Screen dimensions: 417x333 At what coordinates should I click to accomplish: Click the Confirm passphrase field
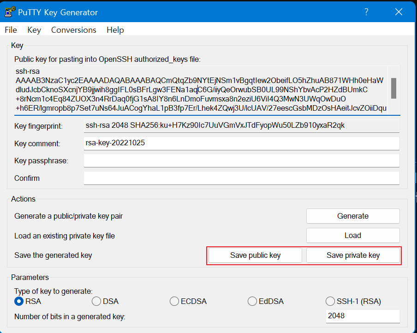tap(241, 178)
